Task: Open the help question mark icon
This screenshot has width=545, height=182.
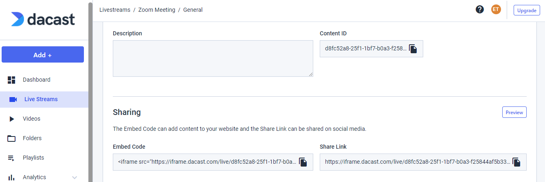Action: tap(480, 10)
